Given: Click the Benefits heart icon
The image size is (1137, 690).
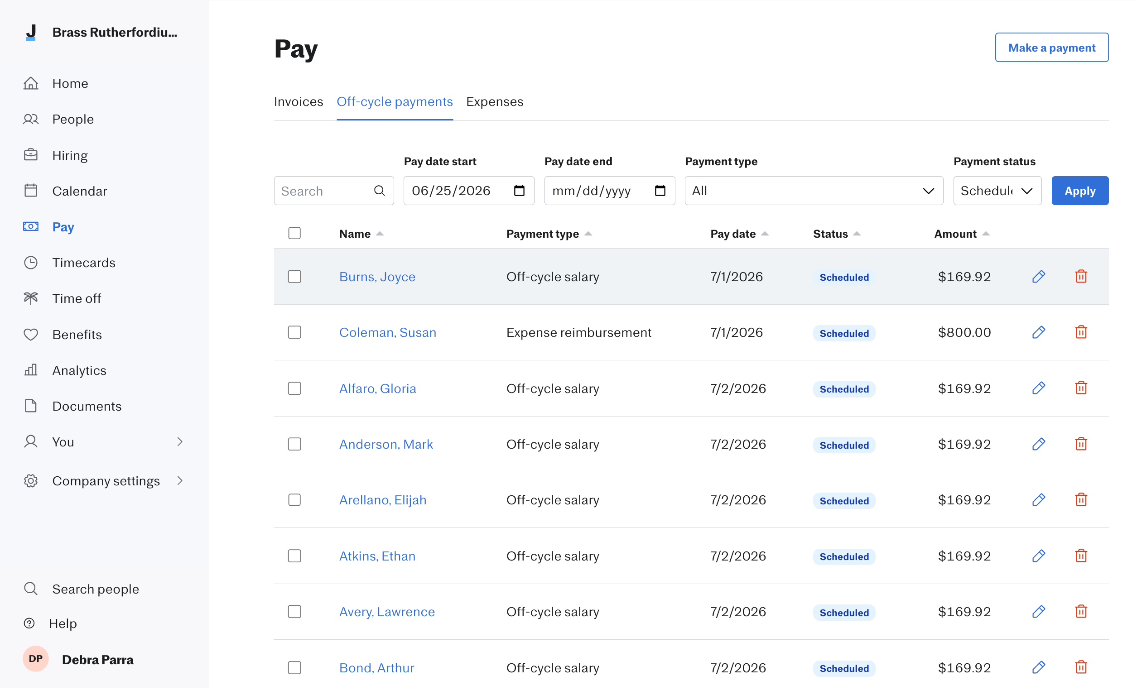Looking at the screenshot, I should pos(31,335).
